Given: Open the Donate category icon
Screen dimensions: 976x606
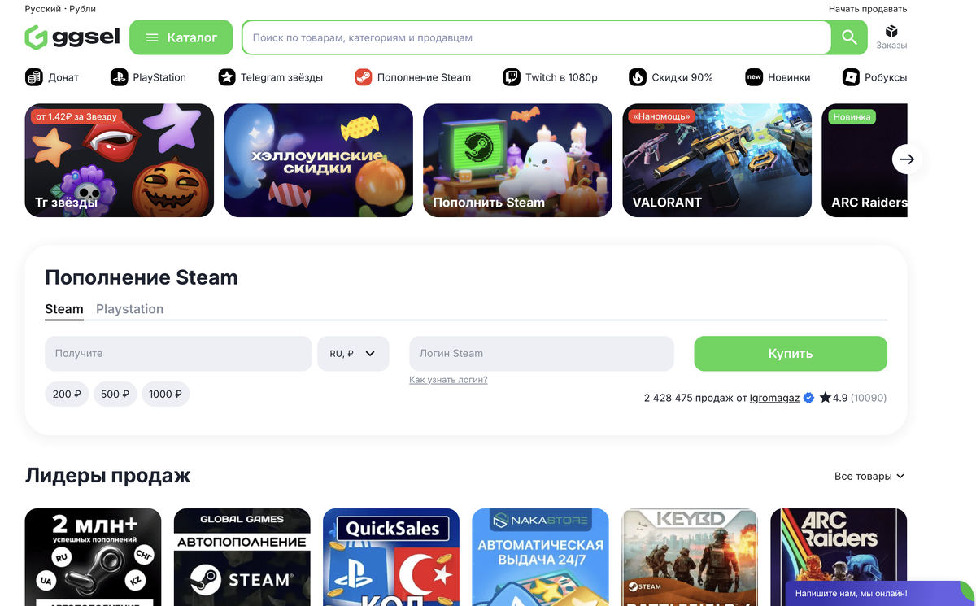Looking at the screenshot, I should point(34,77).
